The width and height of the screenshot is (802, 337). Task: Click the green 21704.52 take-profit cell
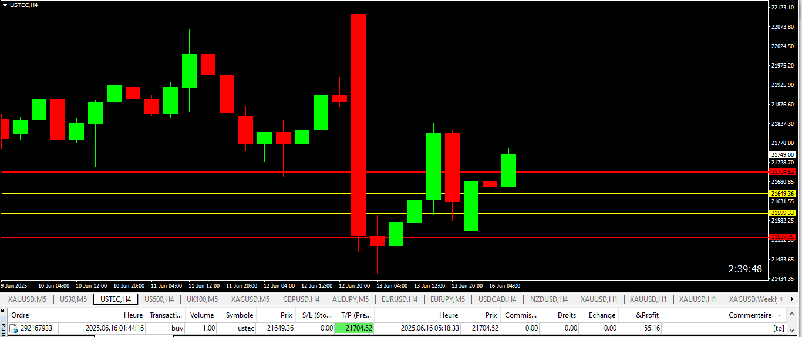(x=355, y=328)
